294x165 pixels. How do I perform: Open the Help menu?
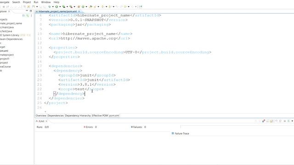coord(57,2)
